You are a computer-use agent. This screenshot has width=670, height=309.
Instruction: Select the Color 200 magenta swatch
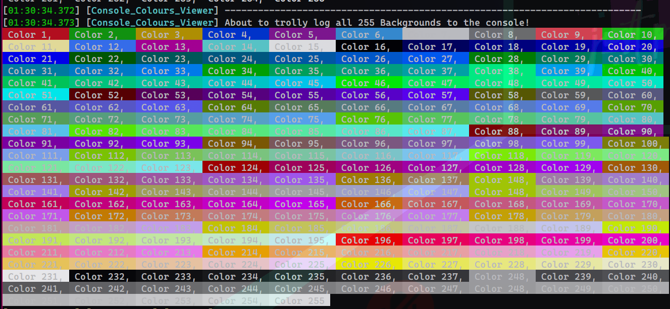(636, 240)
